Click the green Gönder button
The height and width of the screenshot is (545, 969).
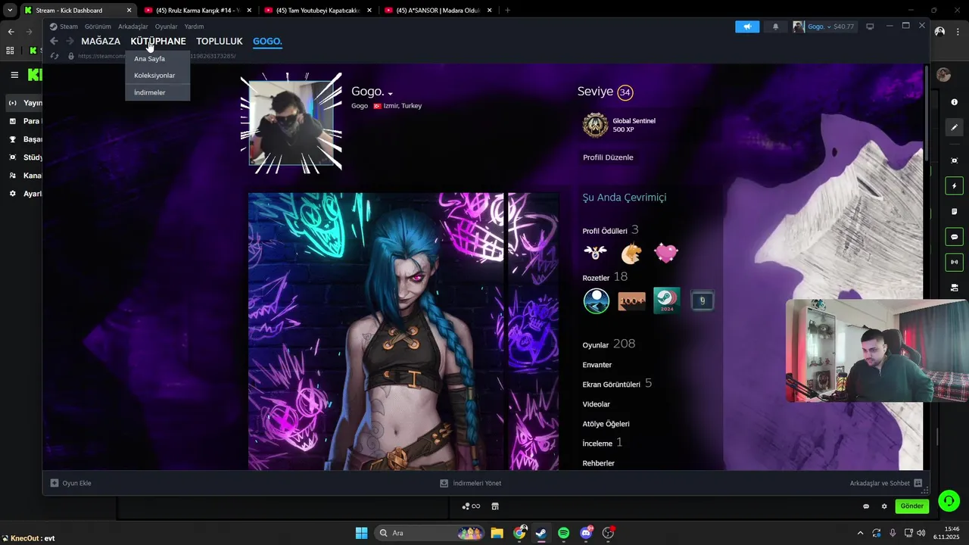pos(911,506)
